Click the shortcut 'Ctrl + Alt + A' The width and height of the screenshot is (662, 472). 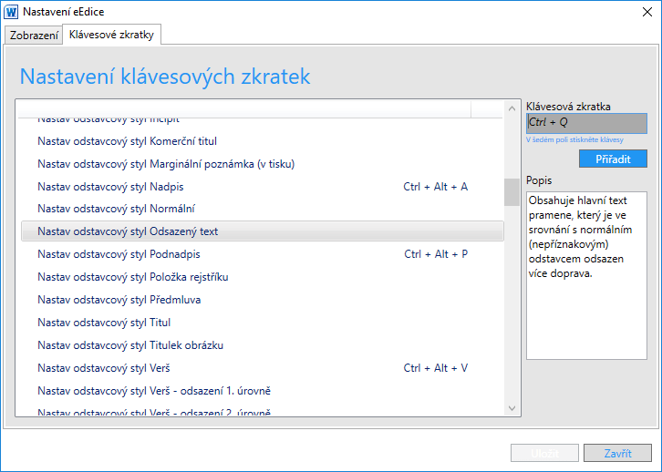click(x=435, y=187)
